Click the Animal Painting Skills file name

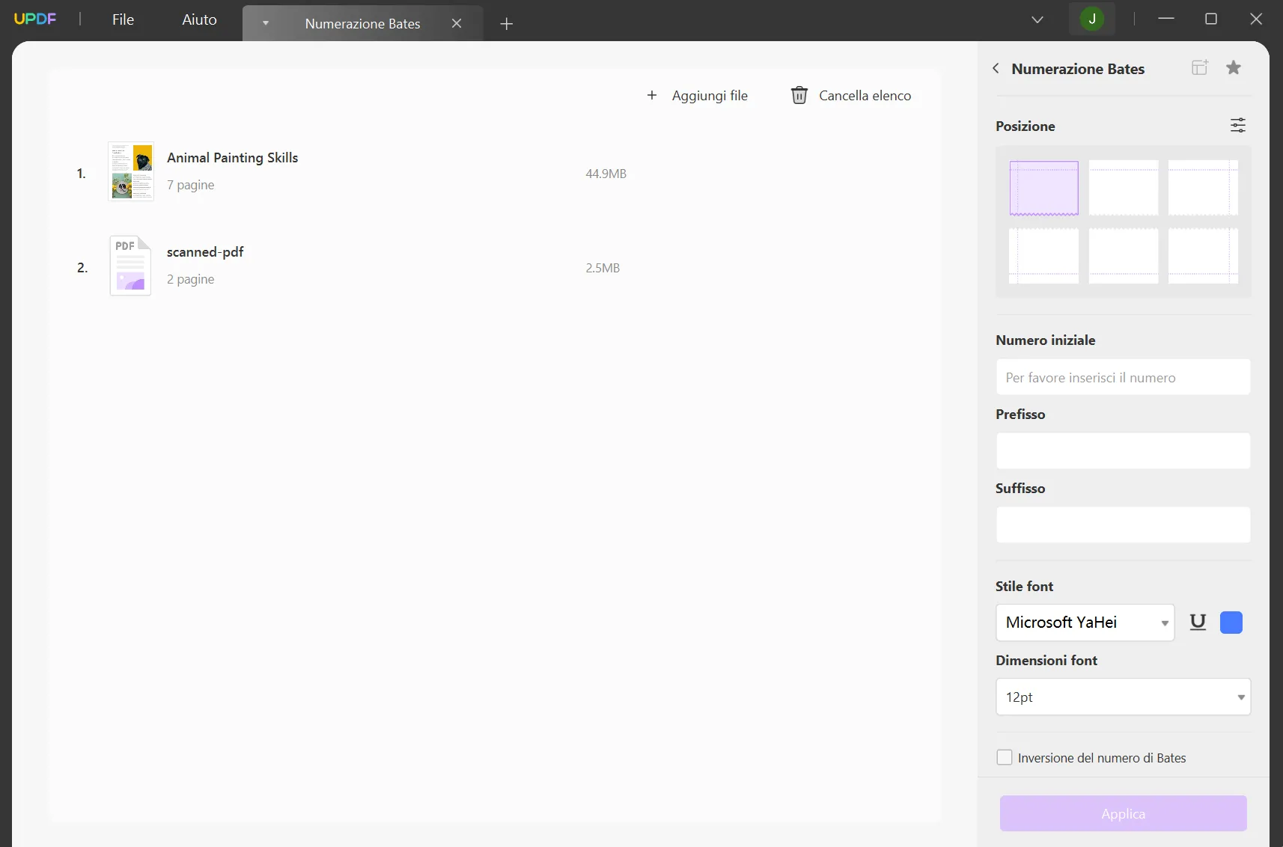click(232, 158)
